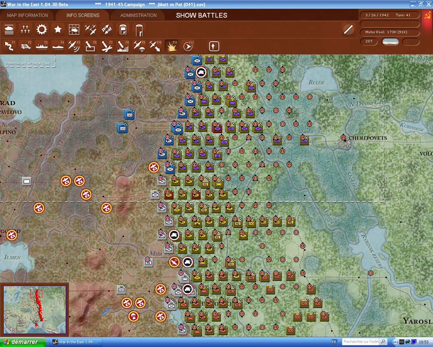Click the minimap overview in the corner

(35, 310)
